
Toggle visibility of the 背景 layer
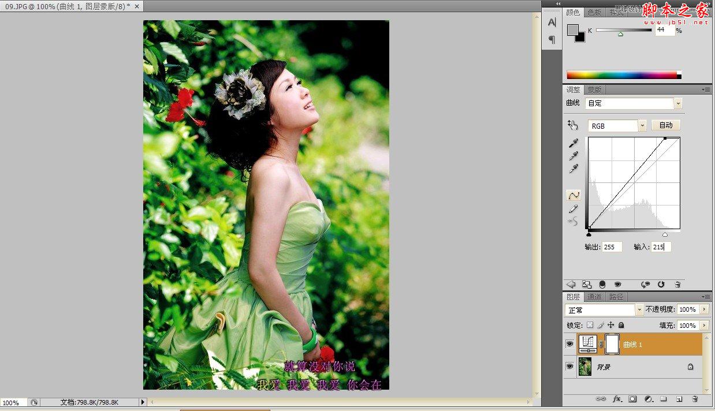(x=571, y=366)
